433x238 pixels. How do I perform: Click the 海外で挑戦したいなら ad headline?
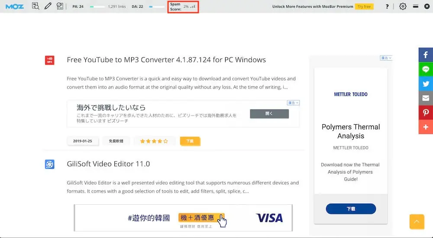click(x=111, y=107)
